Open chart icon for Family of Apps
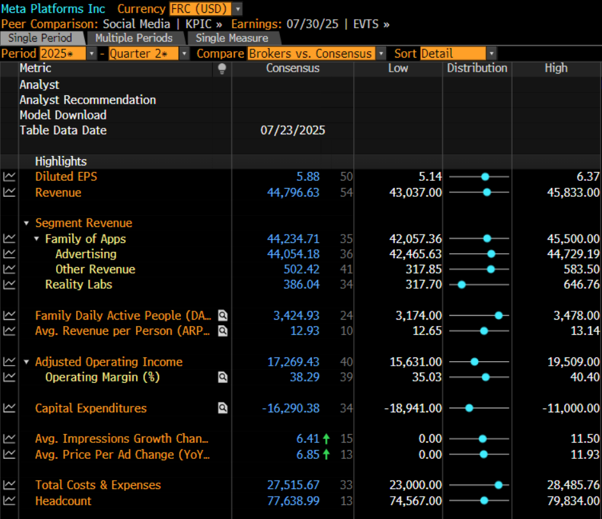Viewport: 602px width, 519px height. coord(9,239)
